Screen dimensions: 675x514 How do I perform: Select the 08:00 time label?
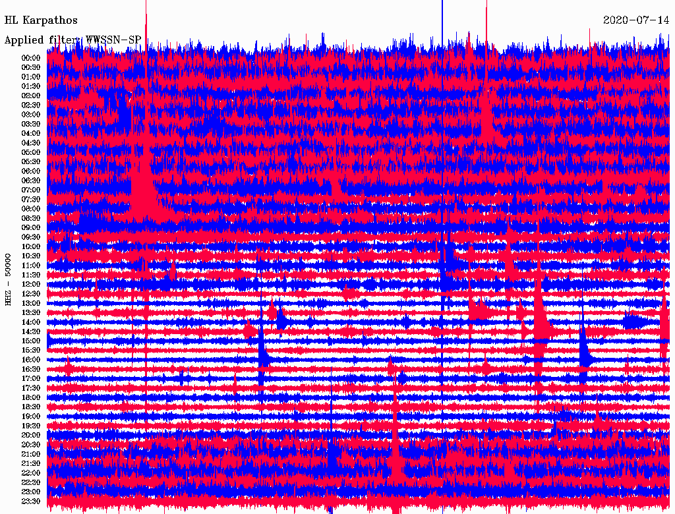[31, 209]
